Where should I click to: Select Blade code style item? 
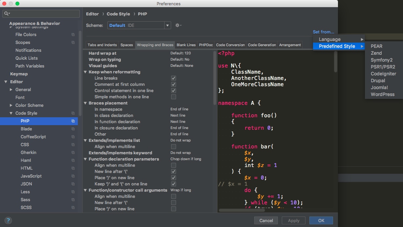coord(26,129)
